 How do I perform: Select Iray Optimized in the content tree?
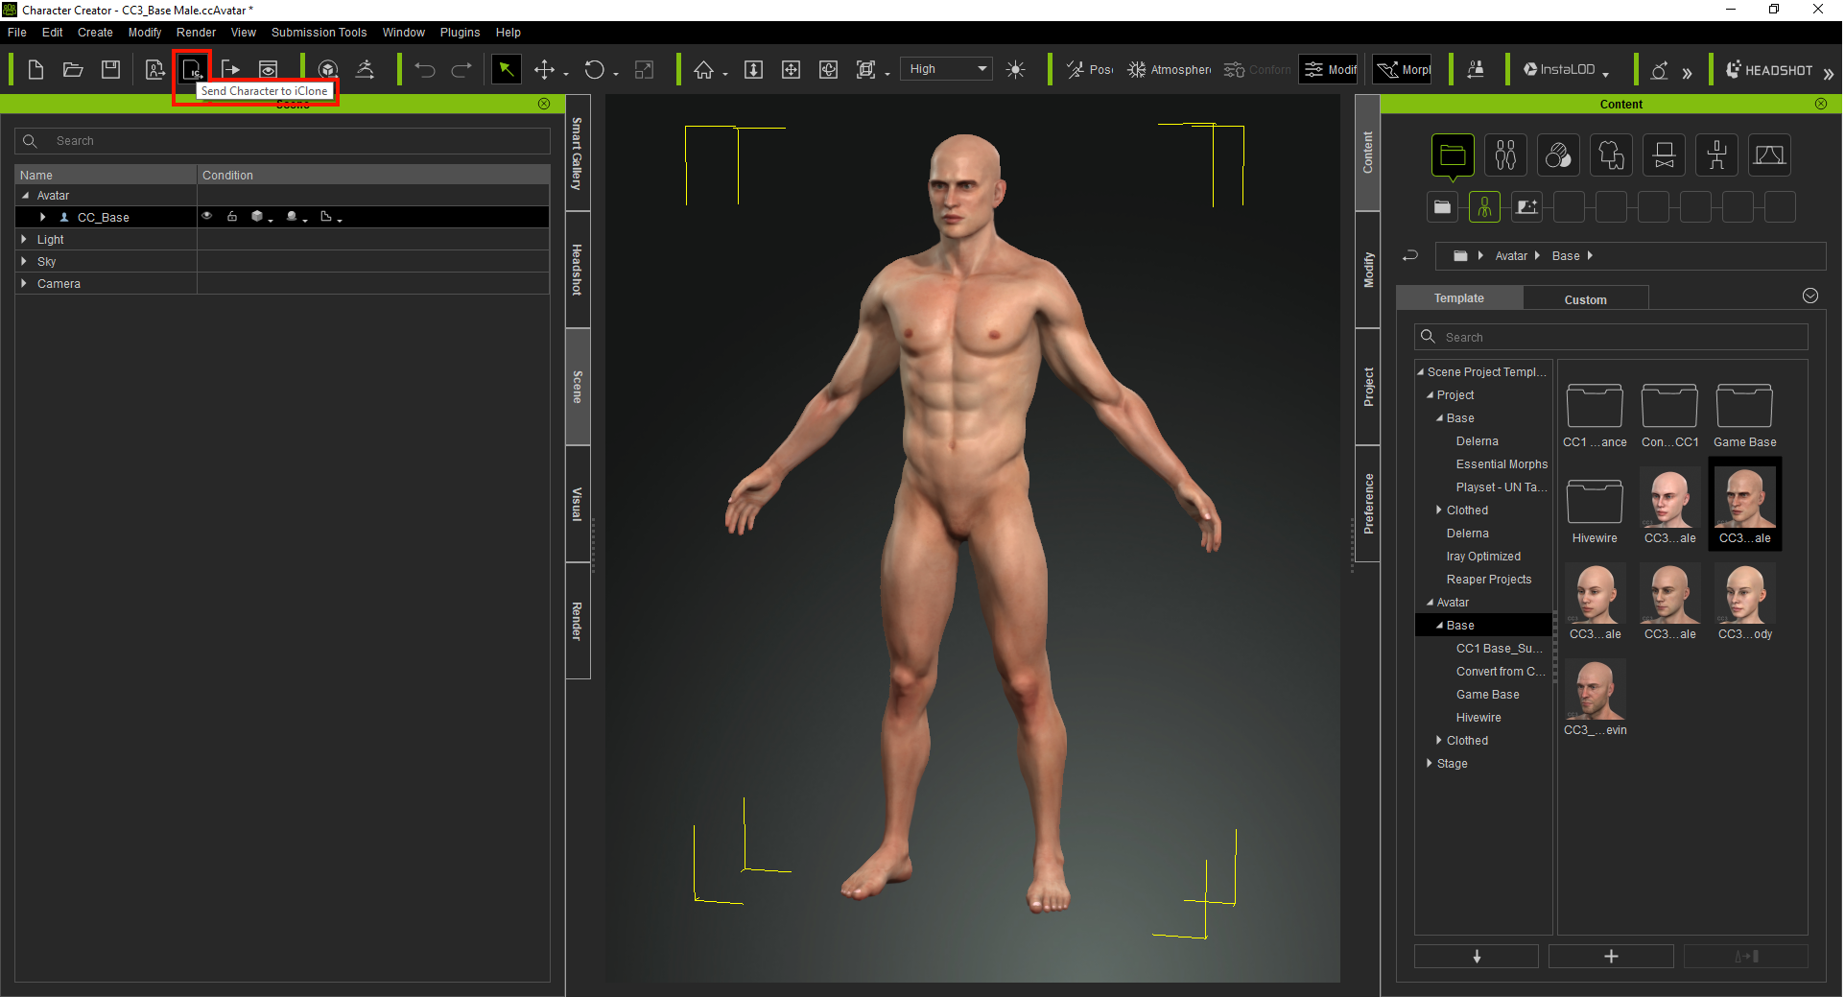(1483, 557)
